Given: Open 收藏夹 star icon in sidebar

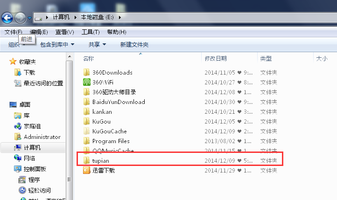Looking at the screenshot, I should (13, 62).
